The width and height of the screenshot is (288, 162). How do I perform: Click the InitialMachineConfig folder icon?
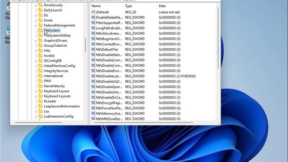pyautogui.click(x=40, y=66)
